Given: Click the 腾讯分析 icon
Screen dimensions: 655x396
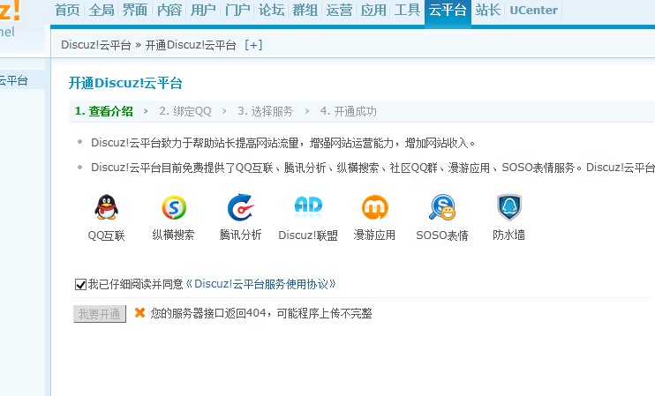Looking at the screenshot, I should coord(241,207).
